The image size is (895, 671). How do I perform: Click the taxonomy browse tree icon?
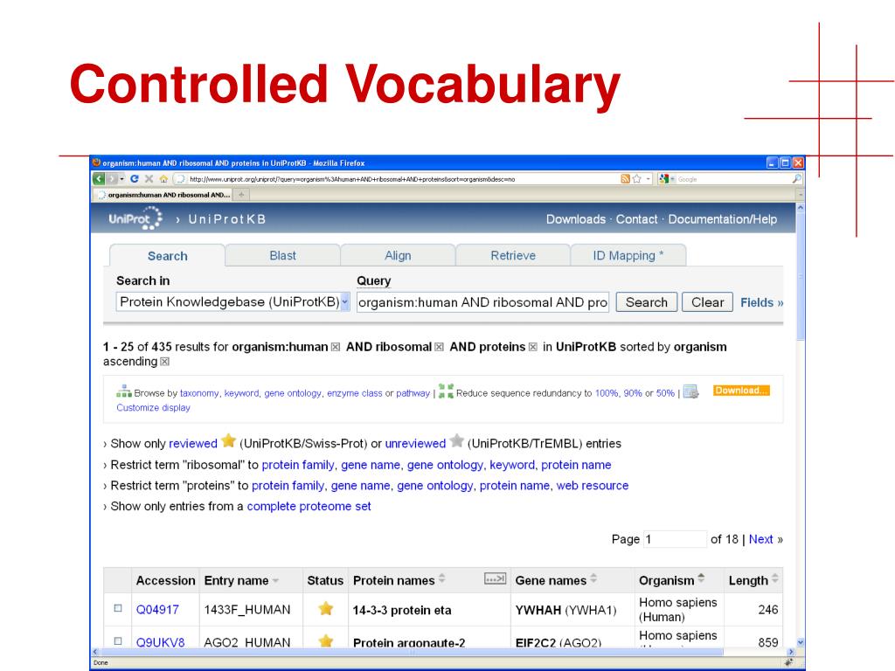coord(124,391)
